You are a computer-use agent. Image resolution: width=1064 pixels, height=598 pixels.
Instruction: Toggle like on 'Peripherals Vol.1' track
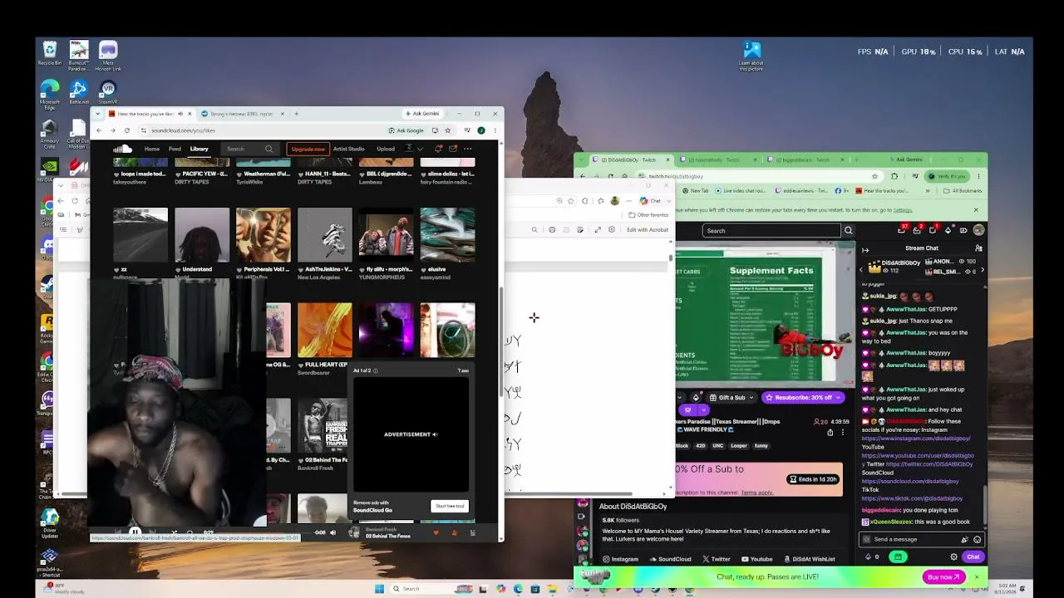point(239,270)
